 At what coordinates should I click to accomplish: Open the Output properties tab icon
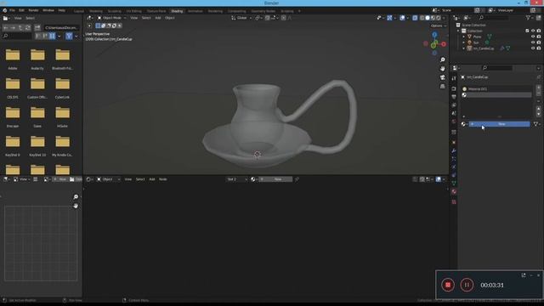(454, 97)
